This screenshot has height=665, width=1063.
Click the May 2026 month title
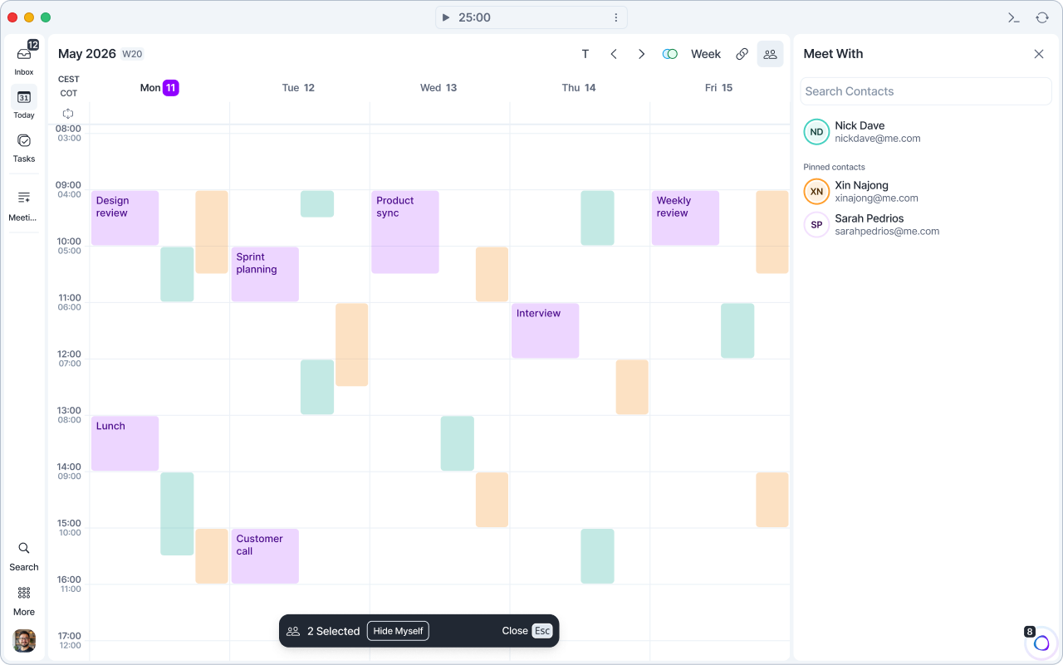coord(87,54)
